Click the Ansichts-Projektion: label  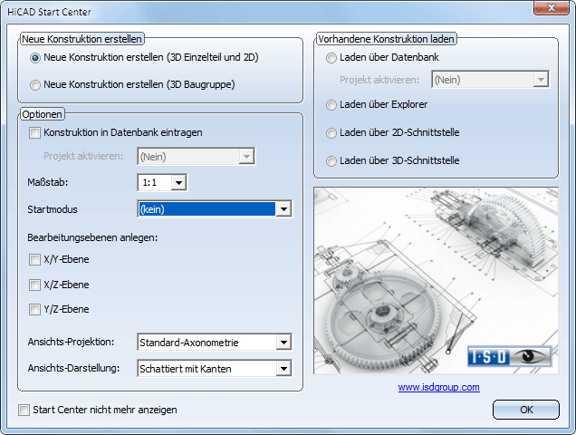pyautogui.click(x=71, y=342)
